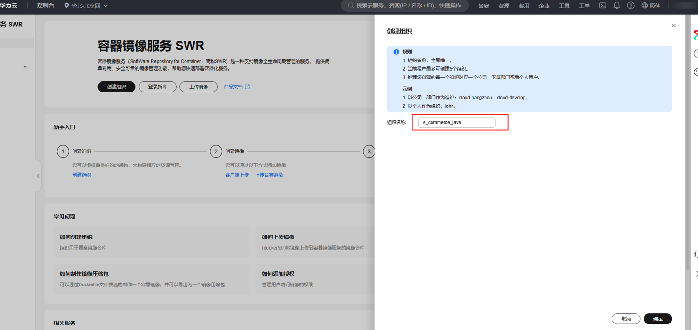The width and height of the screenshot is (698, 330).
Task: Click the 组织名称 input field
Action: 457,122
